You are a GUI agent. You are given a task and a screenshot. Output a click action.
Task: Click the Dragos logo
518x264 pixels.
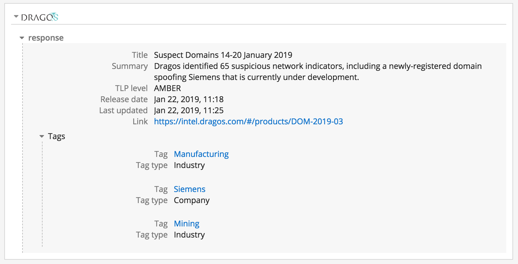[x=39, y=17]
